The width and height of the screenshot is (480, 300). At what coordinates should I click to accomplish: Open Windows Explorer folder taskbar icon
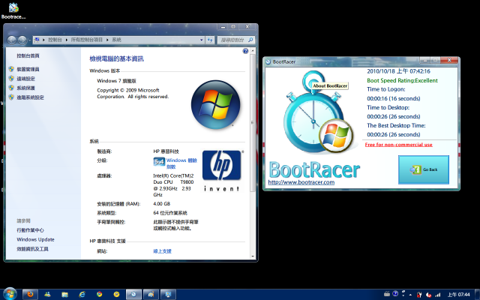pyautogui.click(x=64, y=295)
